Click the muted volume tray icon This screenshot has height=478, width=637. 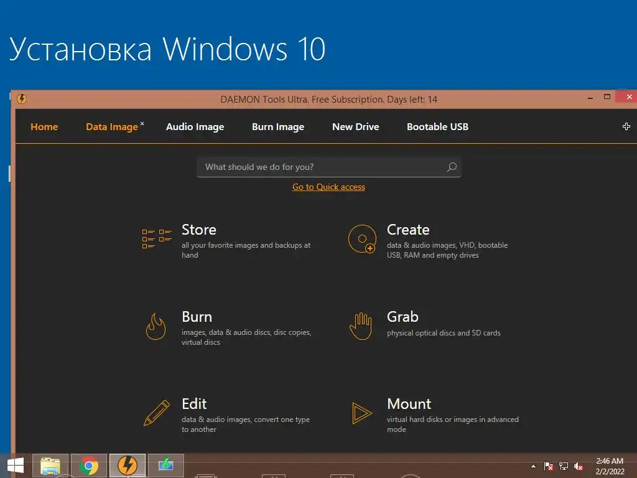pyautogui.click(x=579, y=466)
